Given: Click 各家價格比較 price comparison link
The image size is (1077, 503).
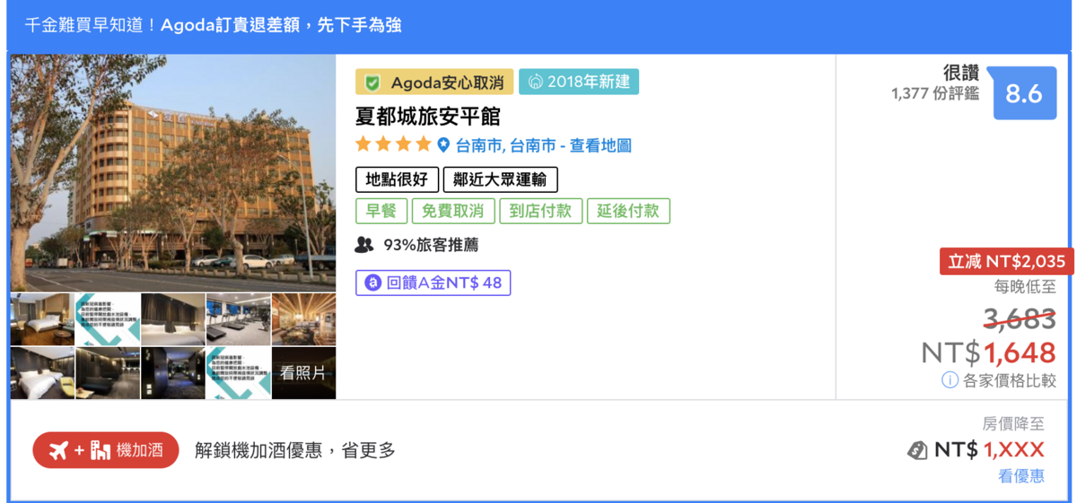Looking at the screenshot, I should pyautogui.click(x=1010, y=380).
